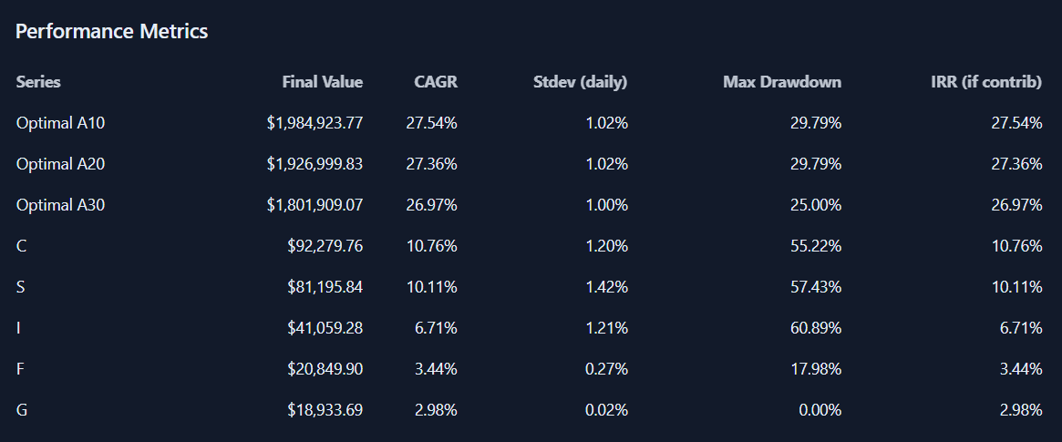The width and height of the screenshot is (1062, 442).
Task: Click the series label G
Action: tap(22, 410)
